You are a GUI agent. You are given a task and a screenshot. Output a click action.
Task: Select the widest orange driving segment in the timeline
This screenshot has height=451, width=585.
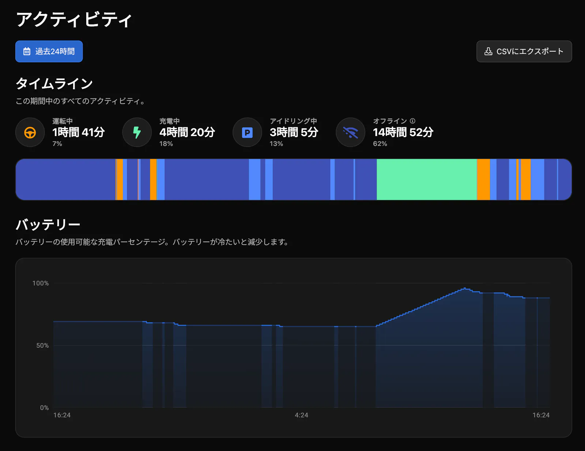tap(483, 179)
